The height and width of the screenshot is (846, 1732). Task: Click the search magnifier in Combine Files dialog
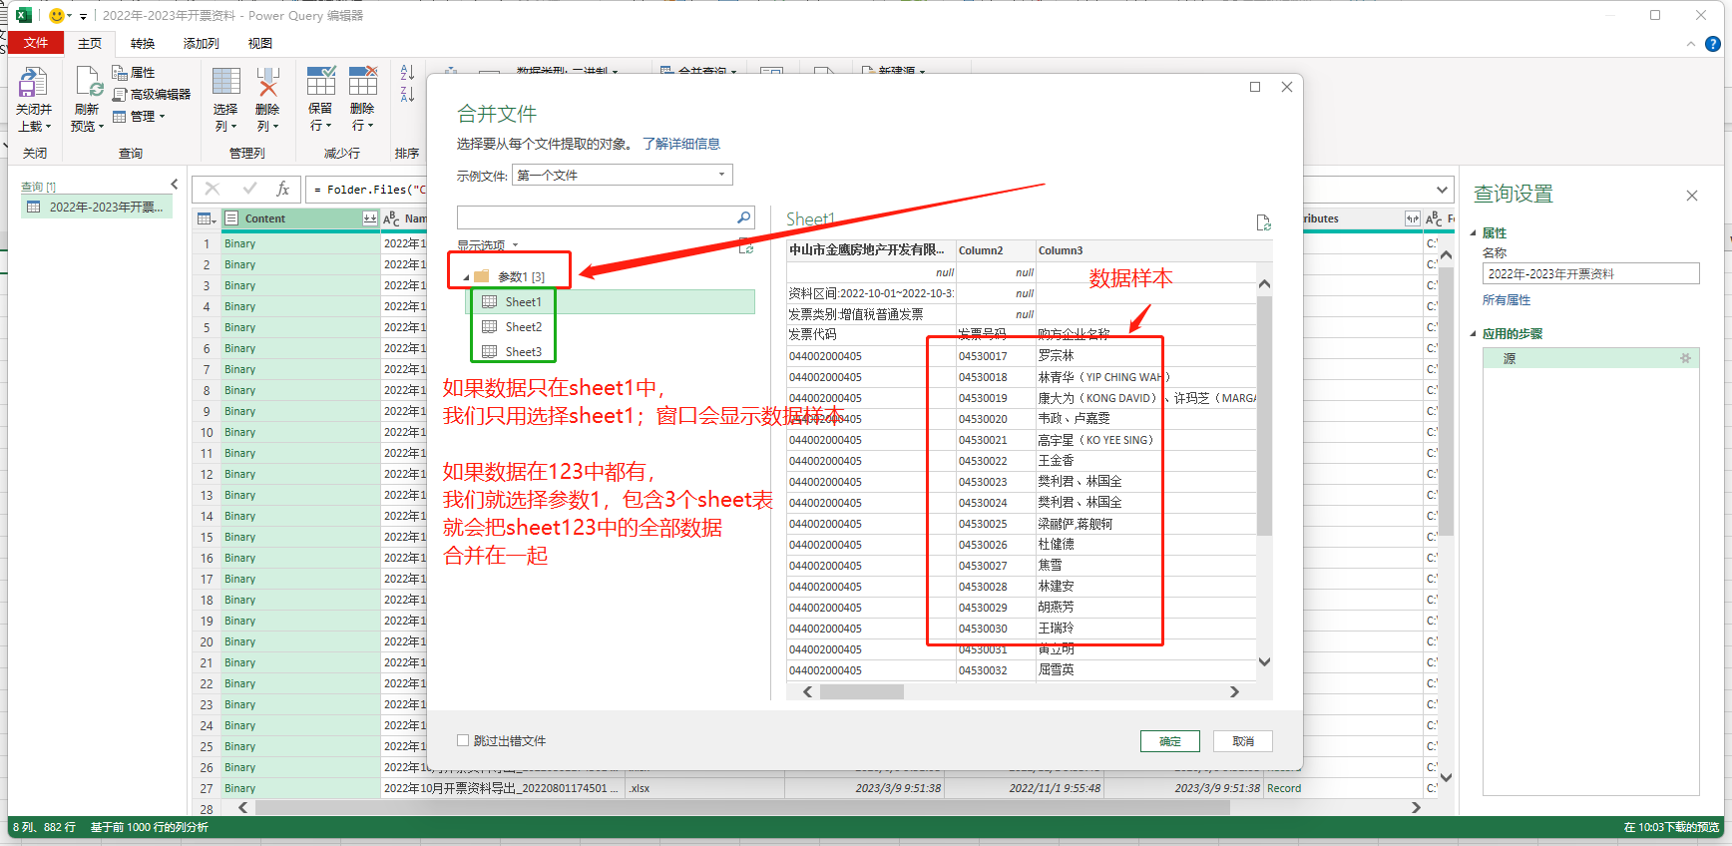(x=743, y=217)
